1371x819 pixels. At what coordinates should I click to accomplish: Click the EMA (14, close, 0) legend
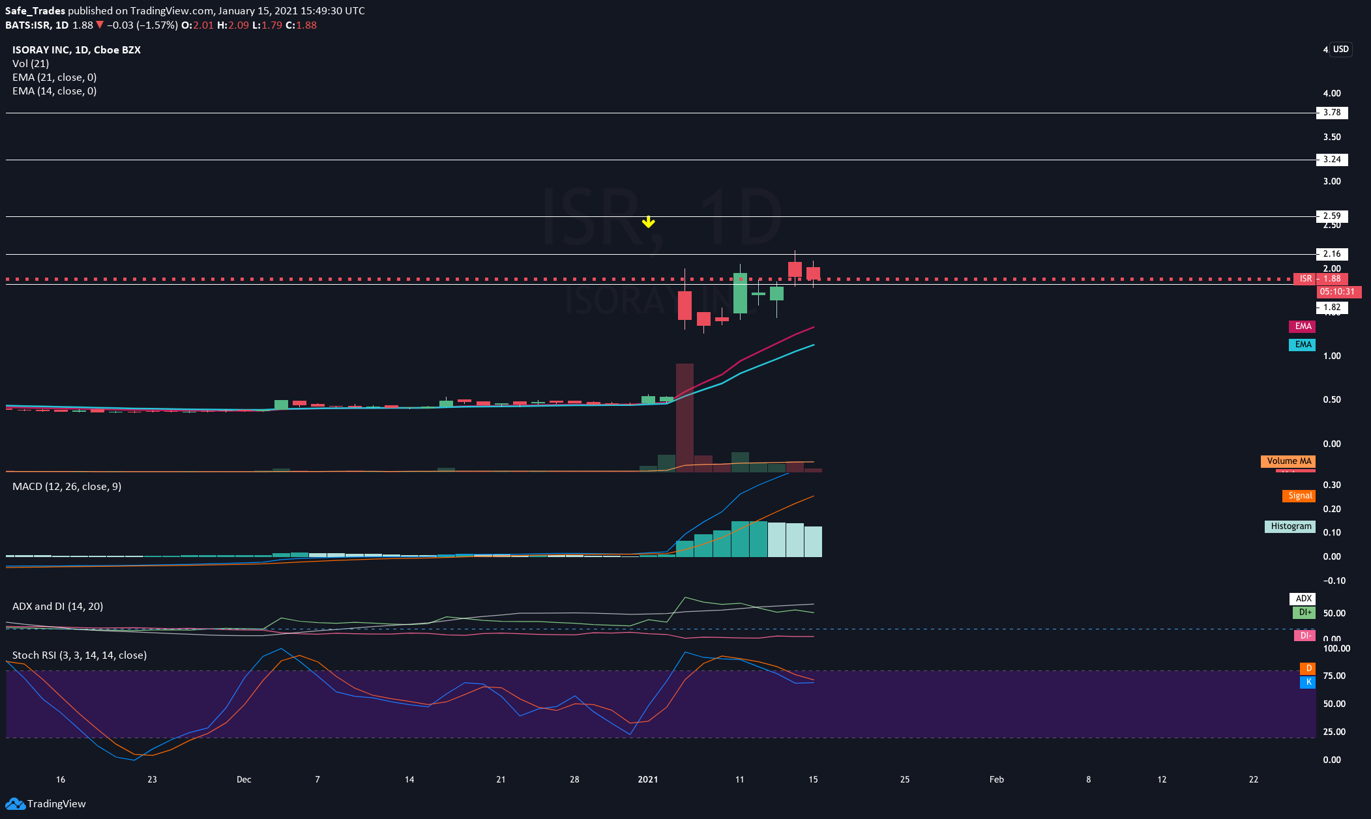point(54,91)
